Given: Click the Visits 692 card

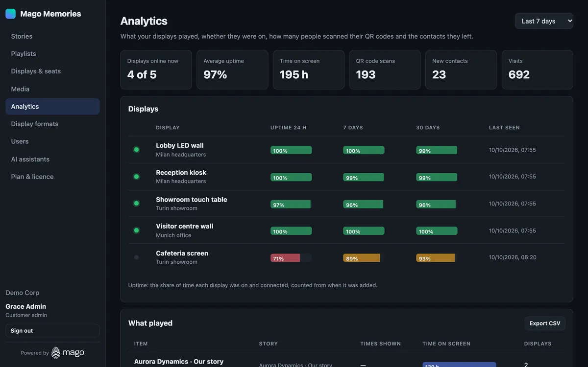Looking at the screenshot, I should pos(538,69).
